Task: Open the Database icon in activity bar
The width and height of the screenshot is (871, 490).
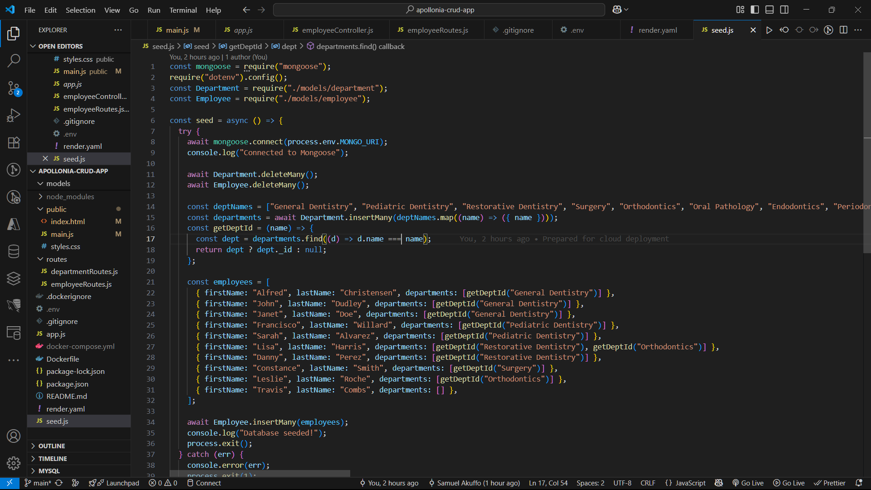Action: pos(14,251)
